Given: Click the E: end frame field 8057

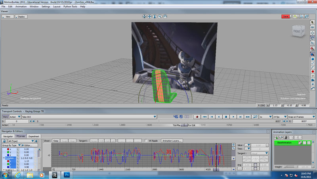Looking at the screenshot, I should coord(304,121).
